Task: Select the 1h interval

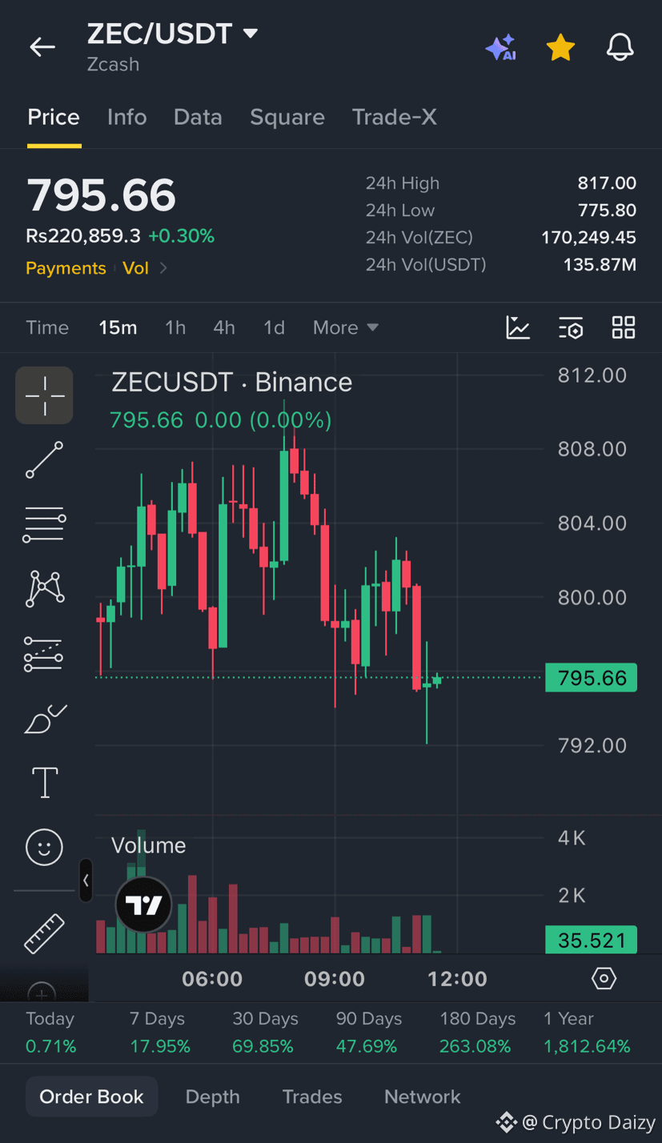Action: point(175,327)
